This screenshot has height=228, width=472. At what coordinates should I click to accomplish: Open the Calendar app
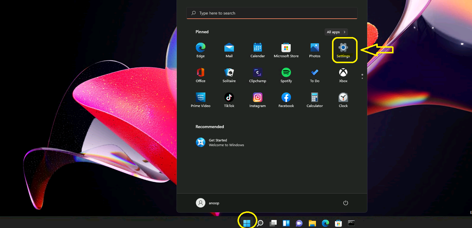pyautogui.click(x=258, y=50)
